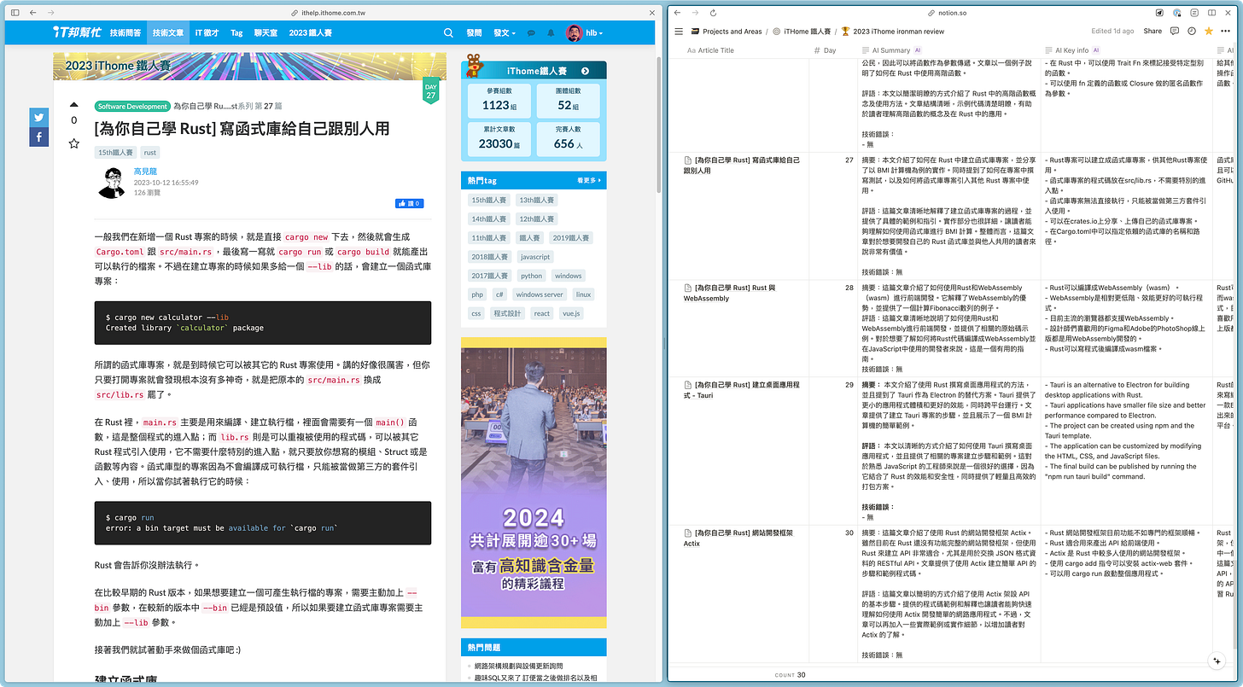Image resolution: width=1243 pixels, height=687 pixels.
Task: Click the 15th鐵人賽 tag under the title
Action: (116, 153)
